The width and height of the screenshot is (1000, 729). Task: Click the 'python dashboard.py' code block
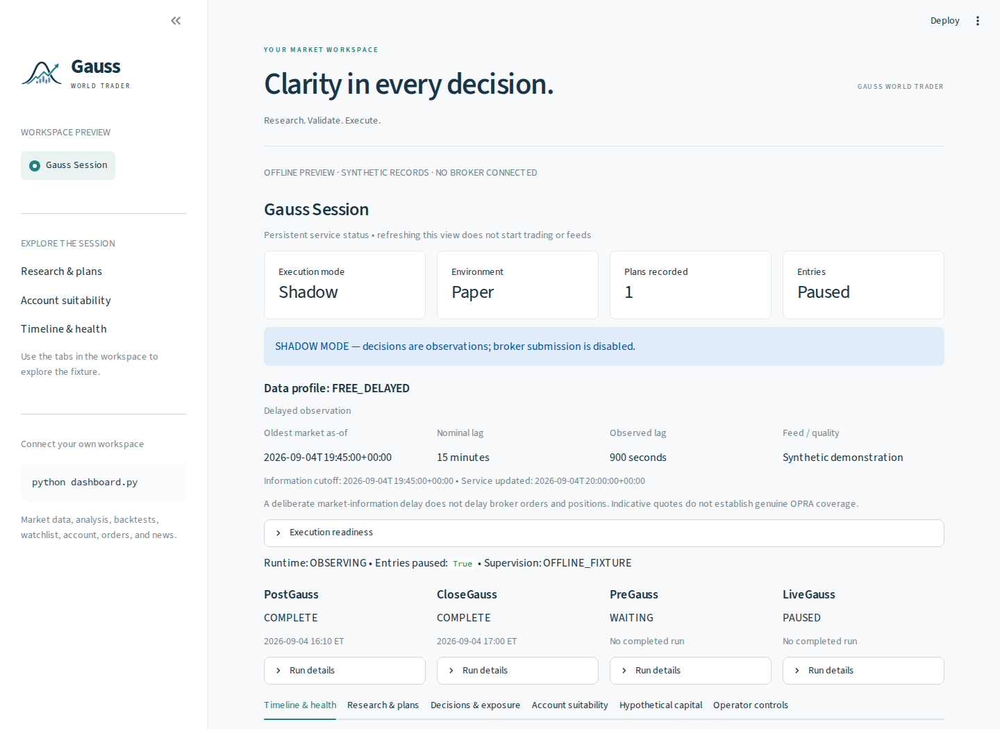click(103, 483)
